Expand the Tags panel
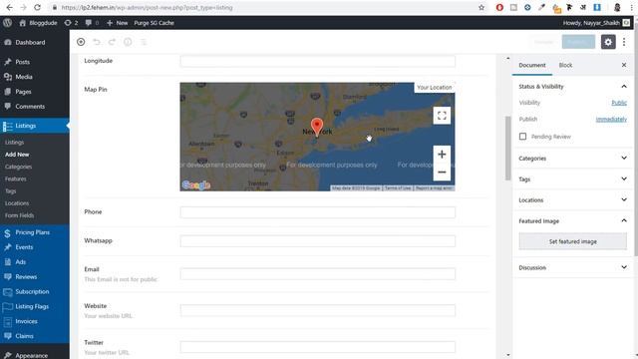This screenshot has width=638, height=359. tap(572, 179)
